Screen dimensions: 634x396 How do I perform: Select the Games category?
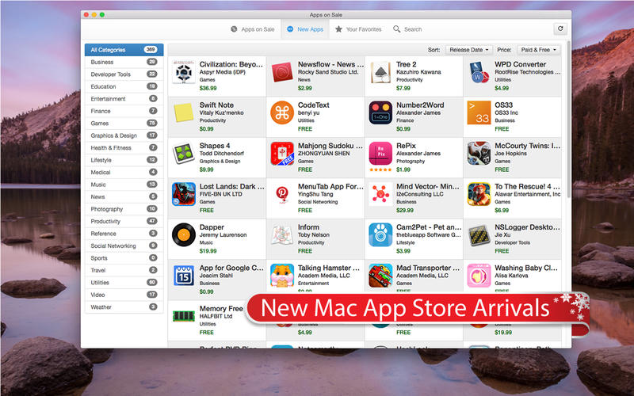(124, 124)
